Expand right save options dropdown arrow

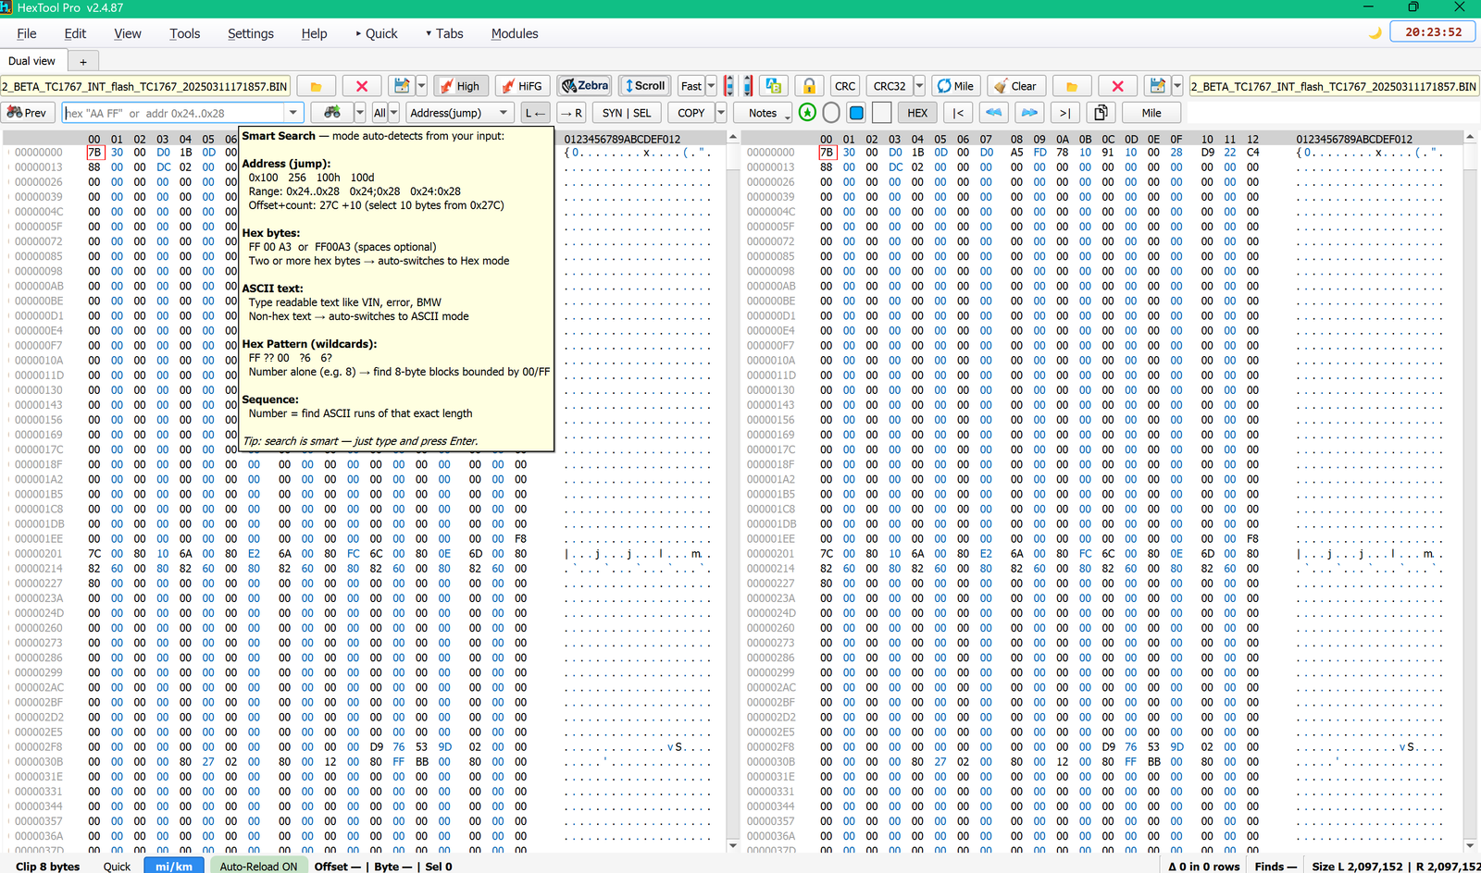(1177, 86)
